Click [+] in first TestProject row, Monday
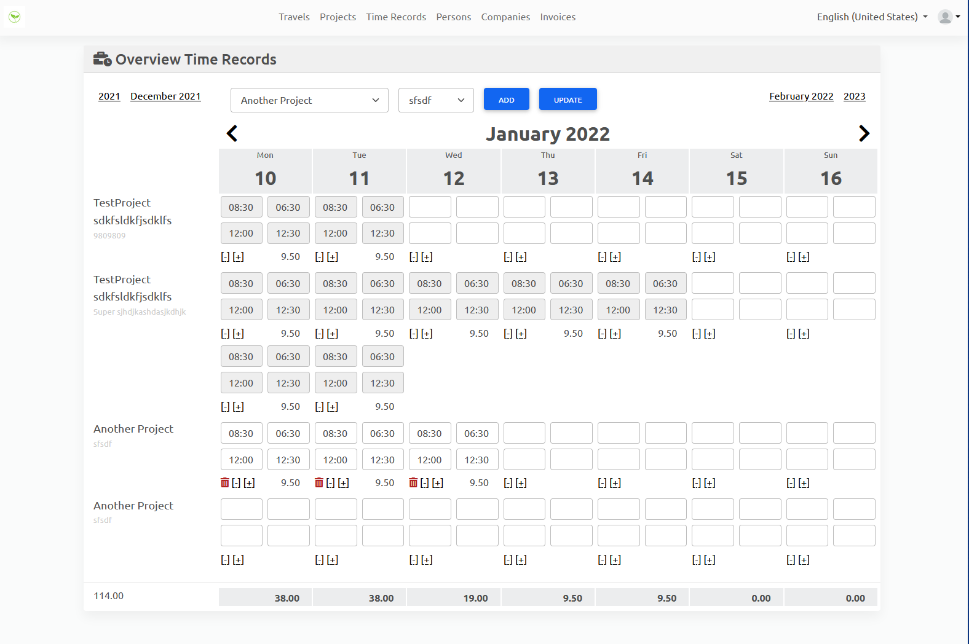969x644 pixels. click(x=239, y=257)
